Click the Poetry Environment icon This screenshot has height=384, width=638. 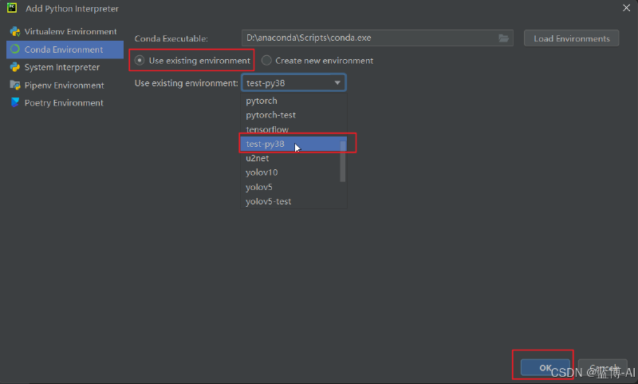click(x=15, y=103)
